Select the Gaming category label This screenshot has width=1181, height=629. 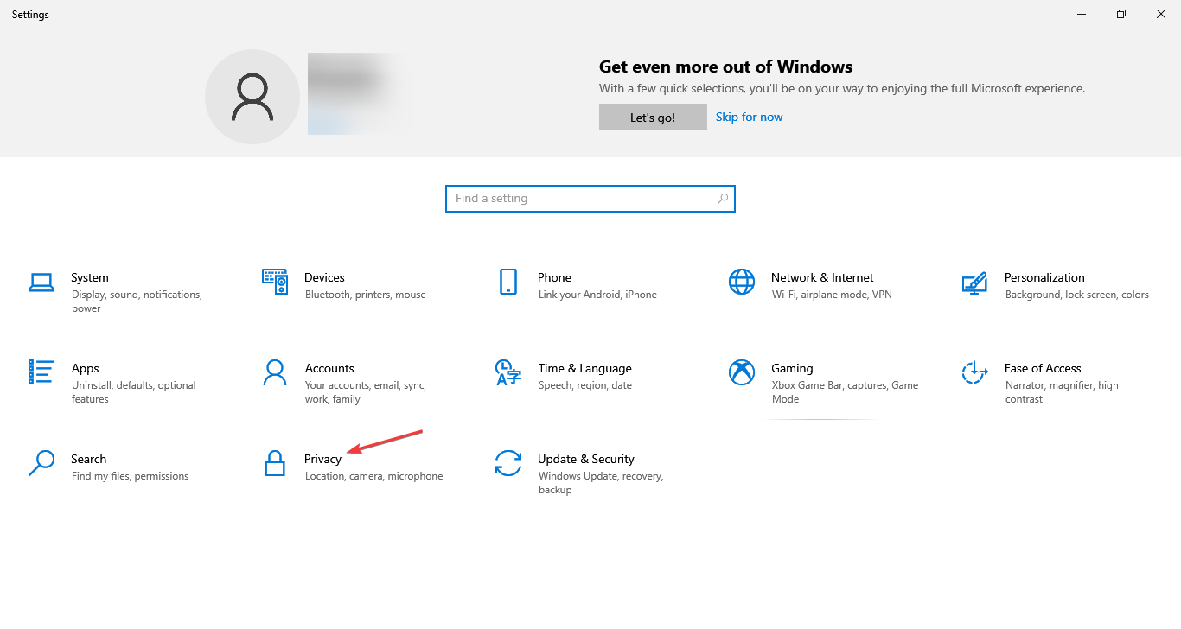pyautogui.click(x=792, y=368)
